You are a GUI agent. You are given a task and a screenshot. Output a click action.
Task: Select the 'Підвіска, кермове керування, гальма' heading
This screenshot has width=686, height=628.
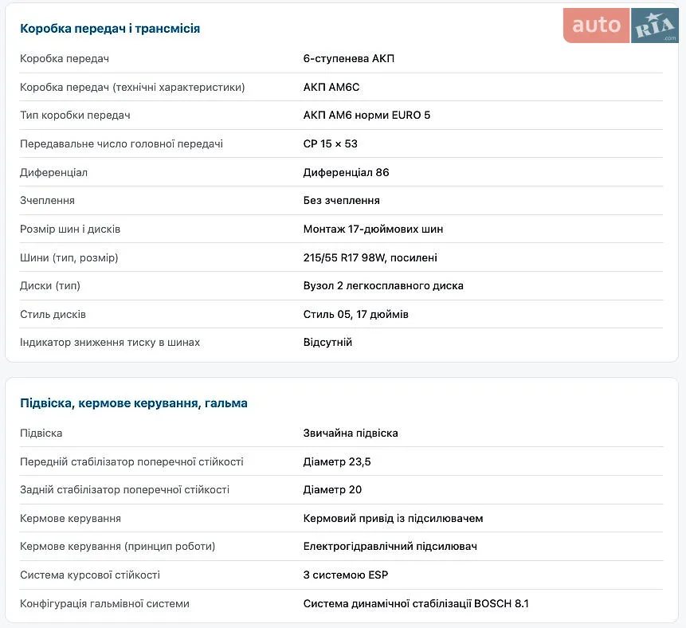click(133, 403)
